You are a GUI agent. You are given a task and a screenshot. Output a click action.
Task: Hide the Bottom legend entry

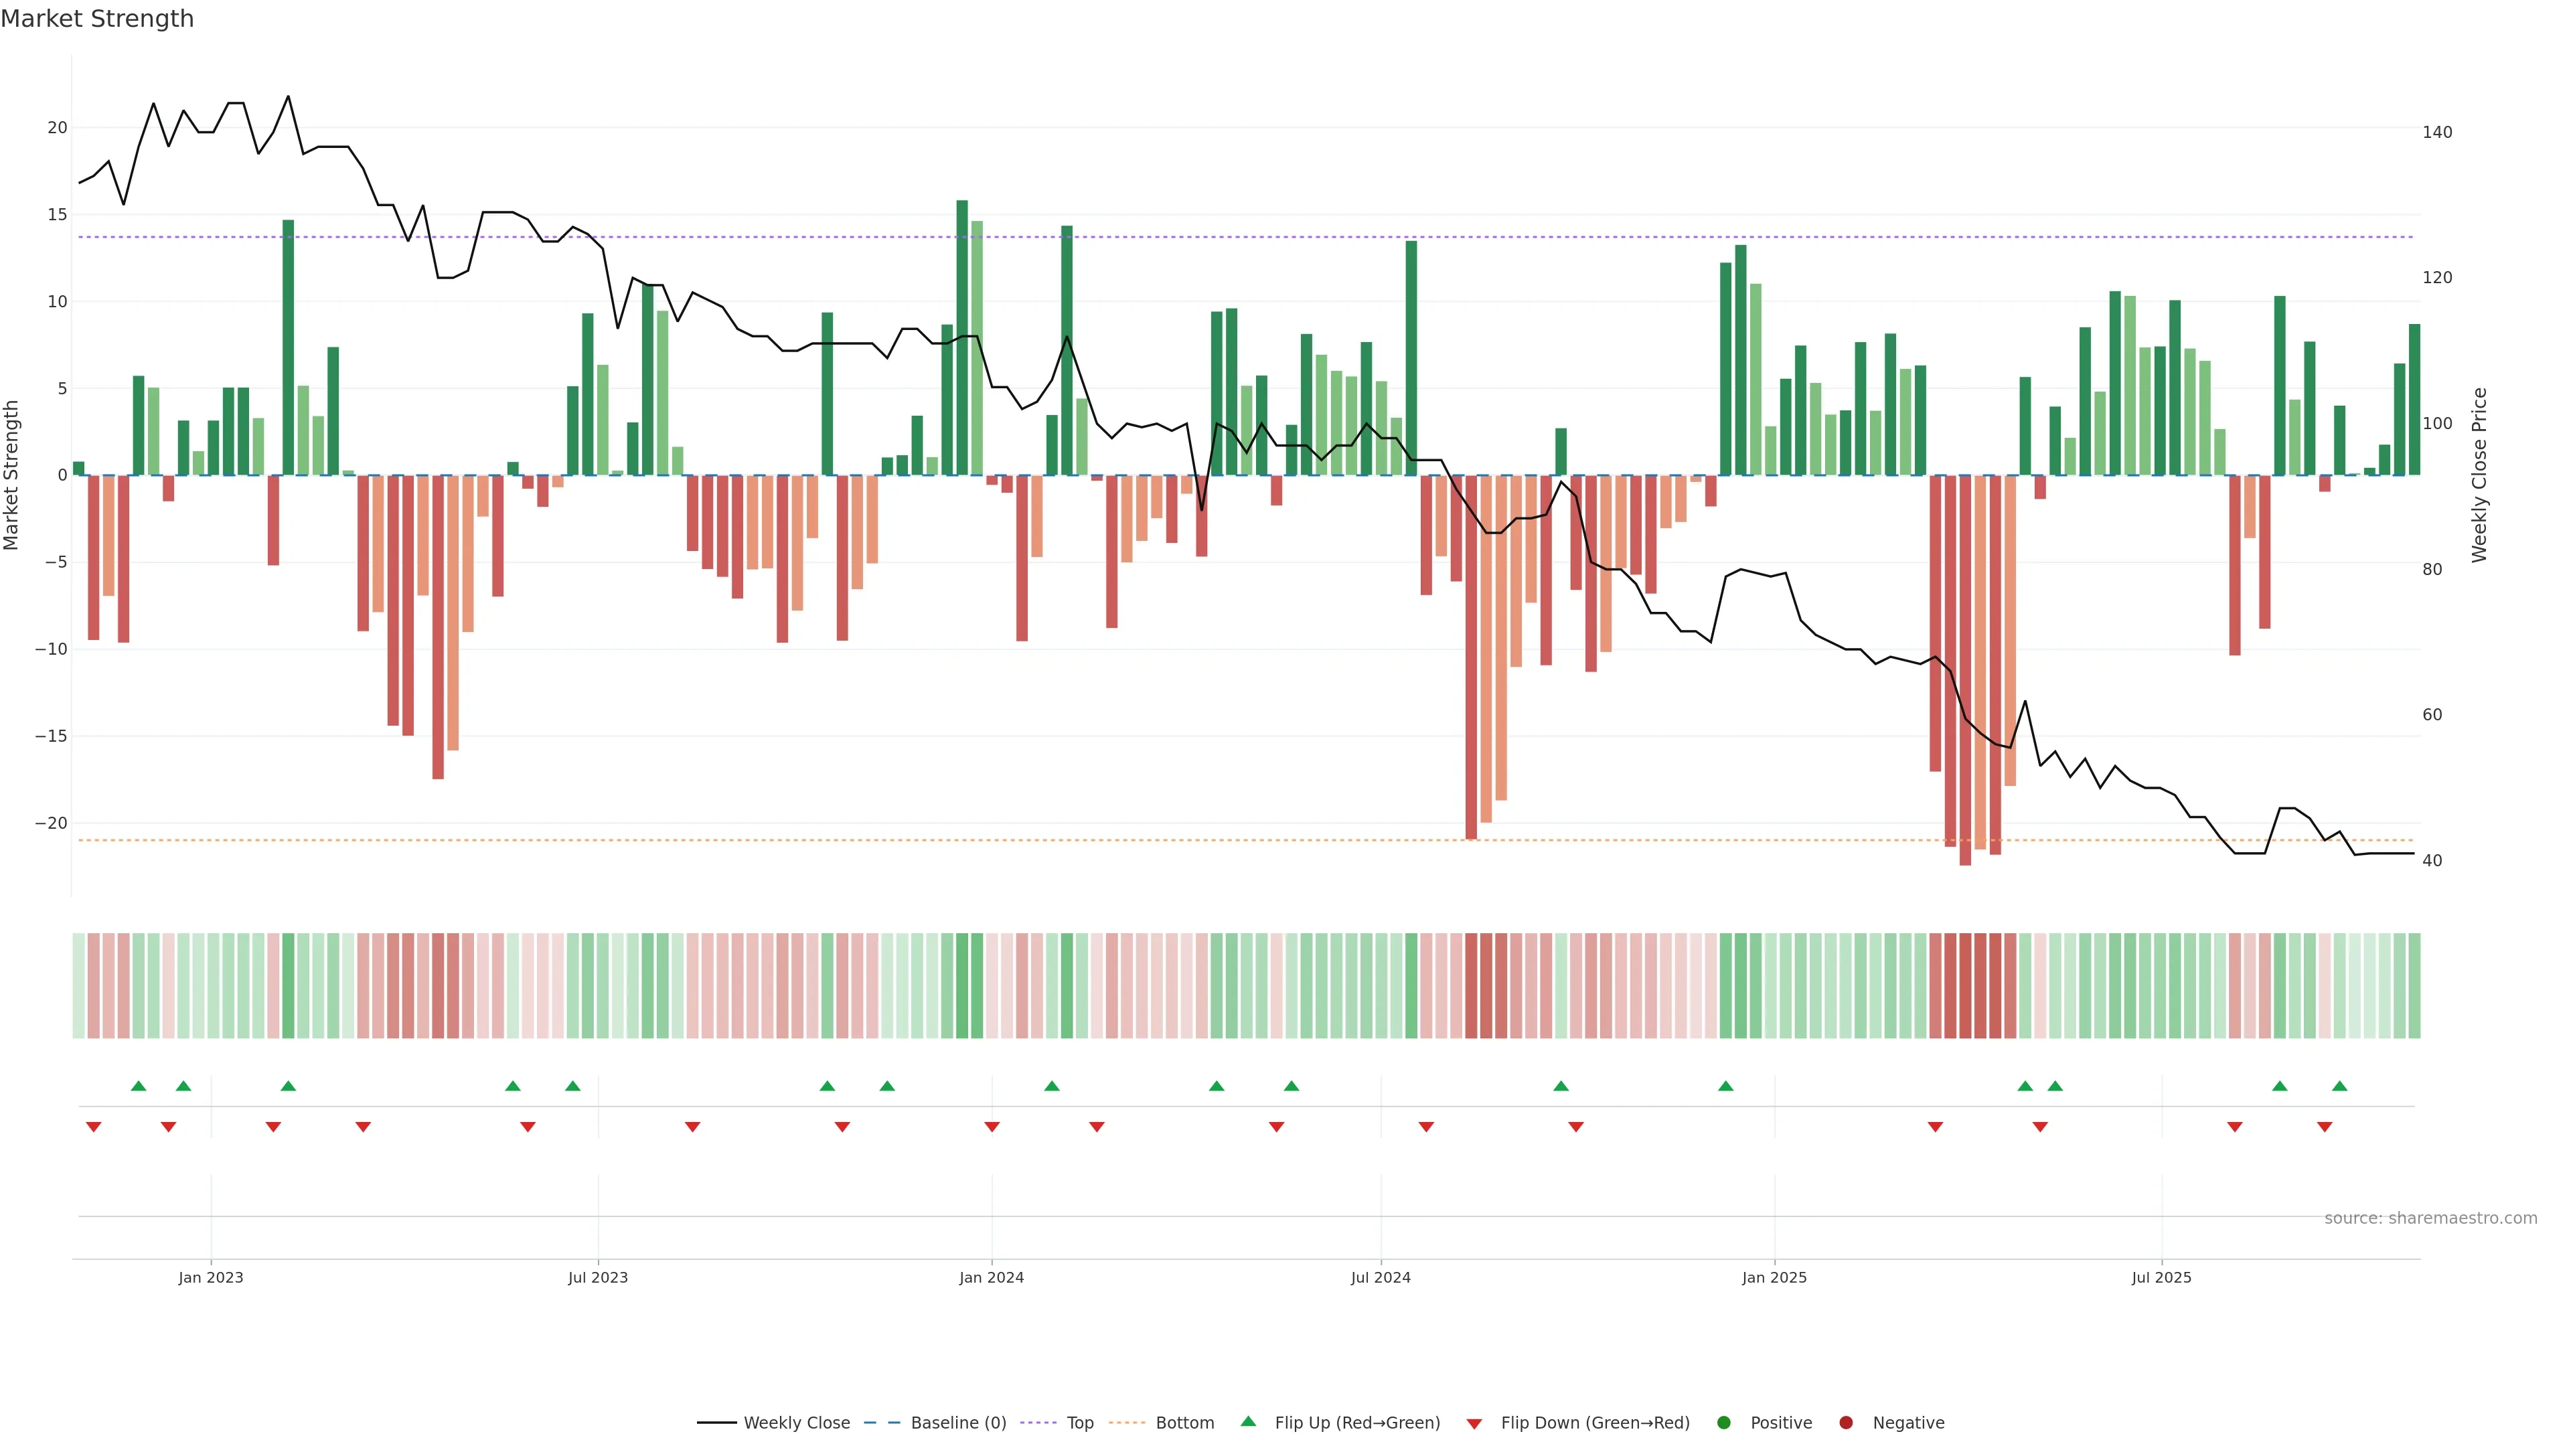click(1184, 1422)
